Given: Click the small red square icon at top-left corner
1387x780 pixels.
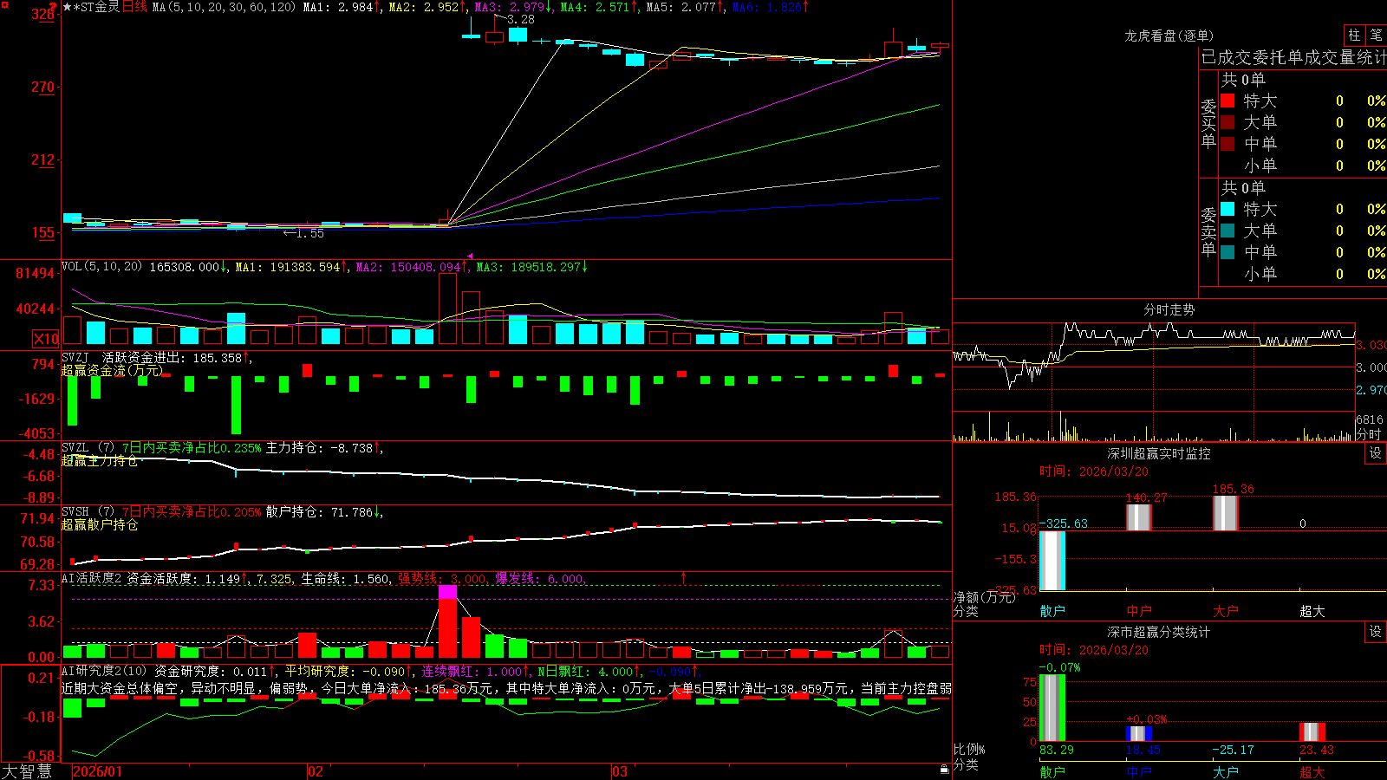Looking at the screenshot, I should coord(4,4).
